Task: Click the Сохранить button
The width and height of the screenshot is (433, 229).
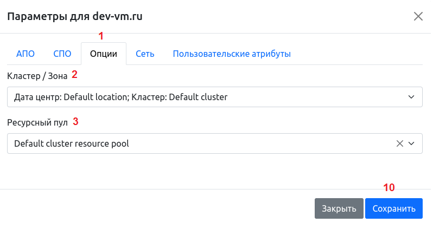Action: [x=393, y=208]
